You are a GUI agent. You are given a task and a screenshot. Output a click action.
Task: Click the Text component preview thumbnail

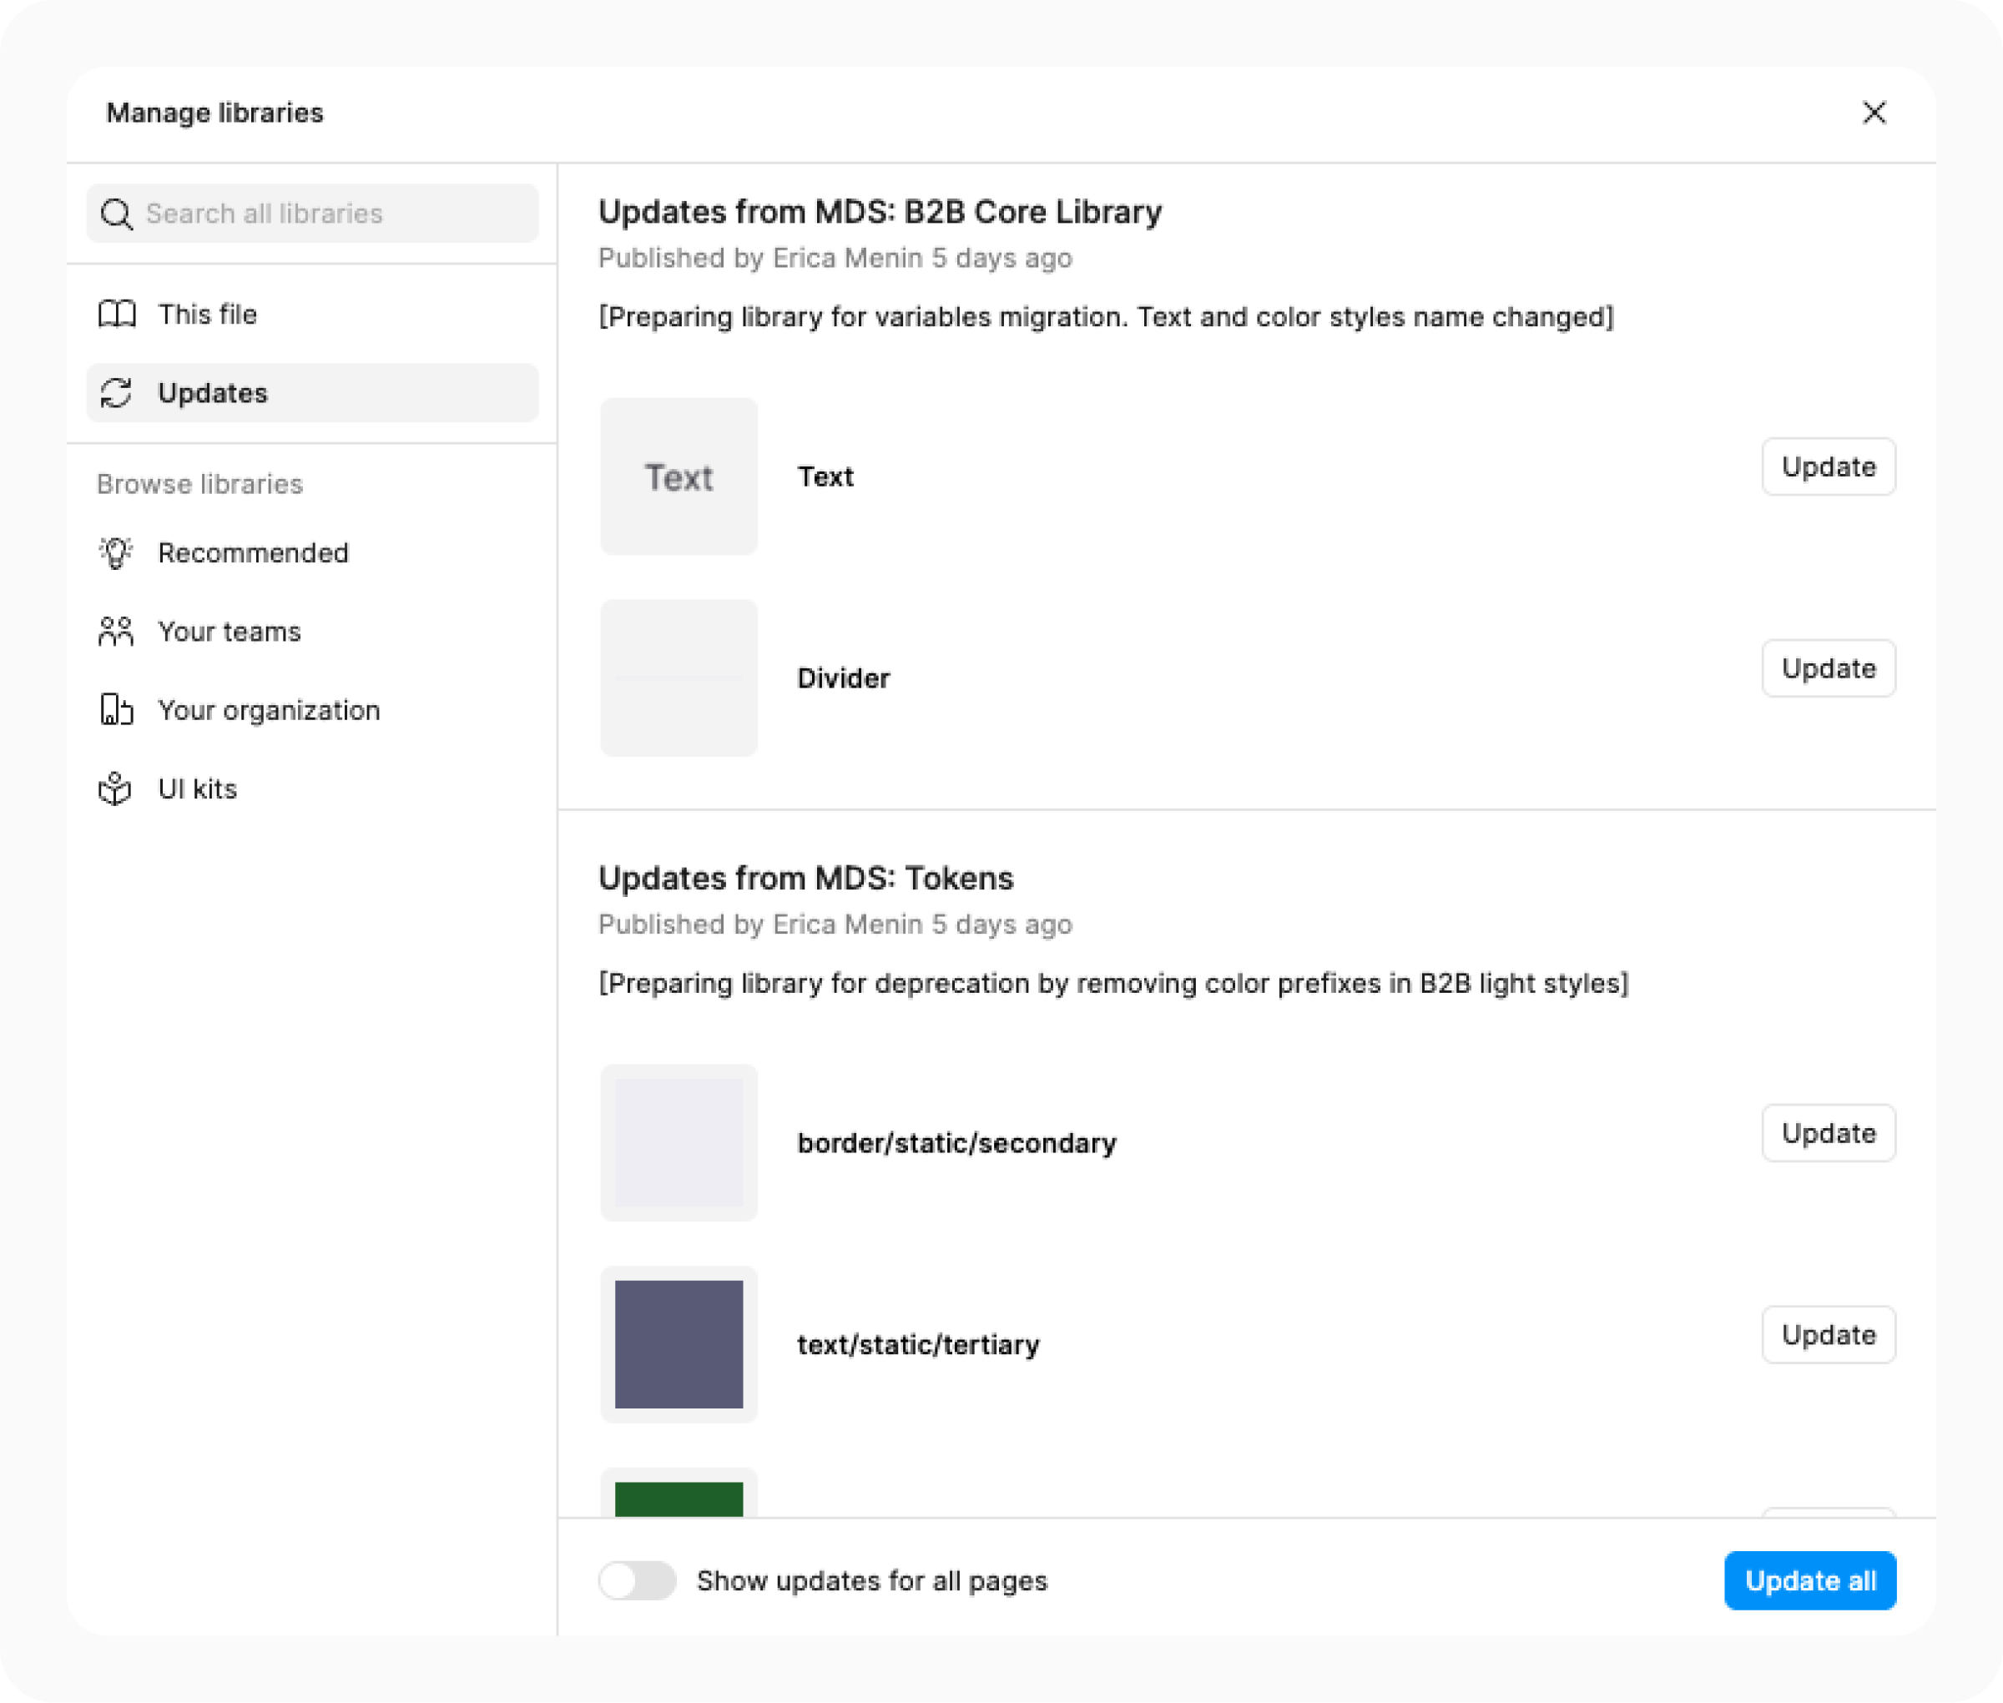(x=678, y=477)
